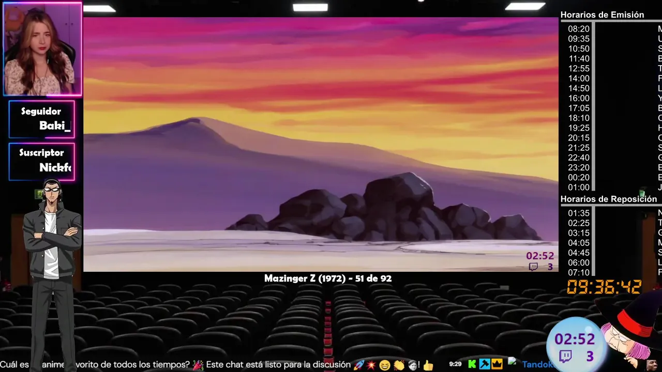Click the '02:52' timer in the video corner
Image resolution: width=662 pixels, height=372 pixels.
[x=540, y=256]
